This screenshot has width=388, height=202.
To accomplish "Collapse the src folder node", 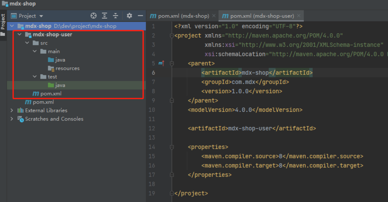I will point(27,43).
